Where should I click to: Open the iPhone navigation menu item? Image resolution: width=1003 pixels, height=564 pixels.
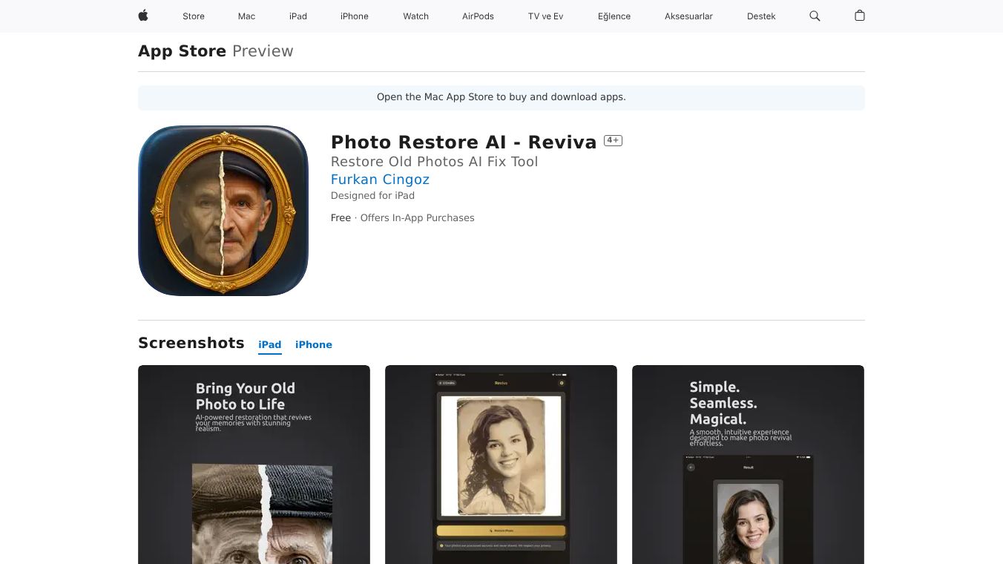[354, 16]
